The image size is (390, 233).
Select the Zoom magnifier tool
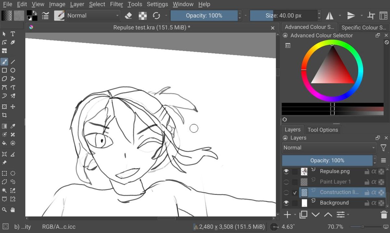tap(4, 210)
